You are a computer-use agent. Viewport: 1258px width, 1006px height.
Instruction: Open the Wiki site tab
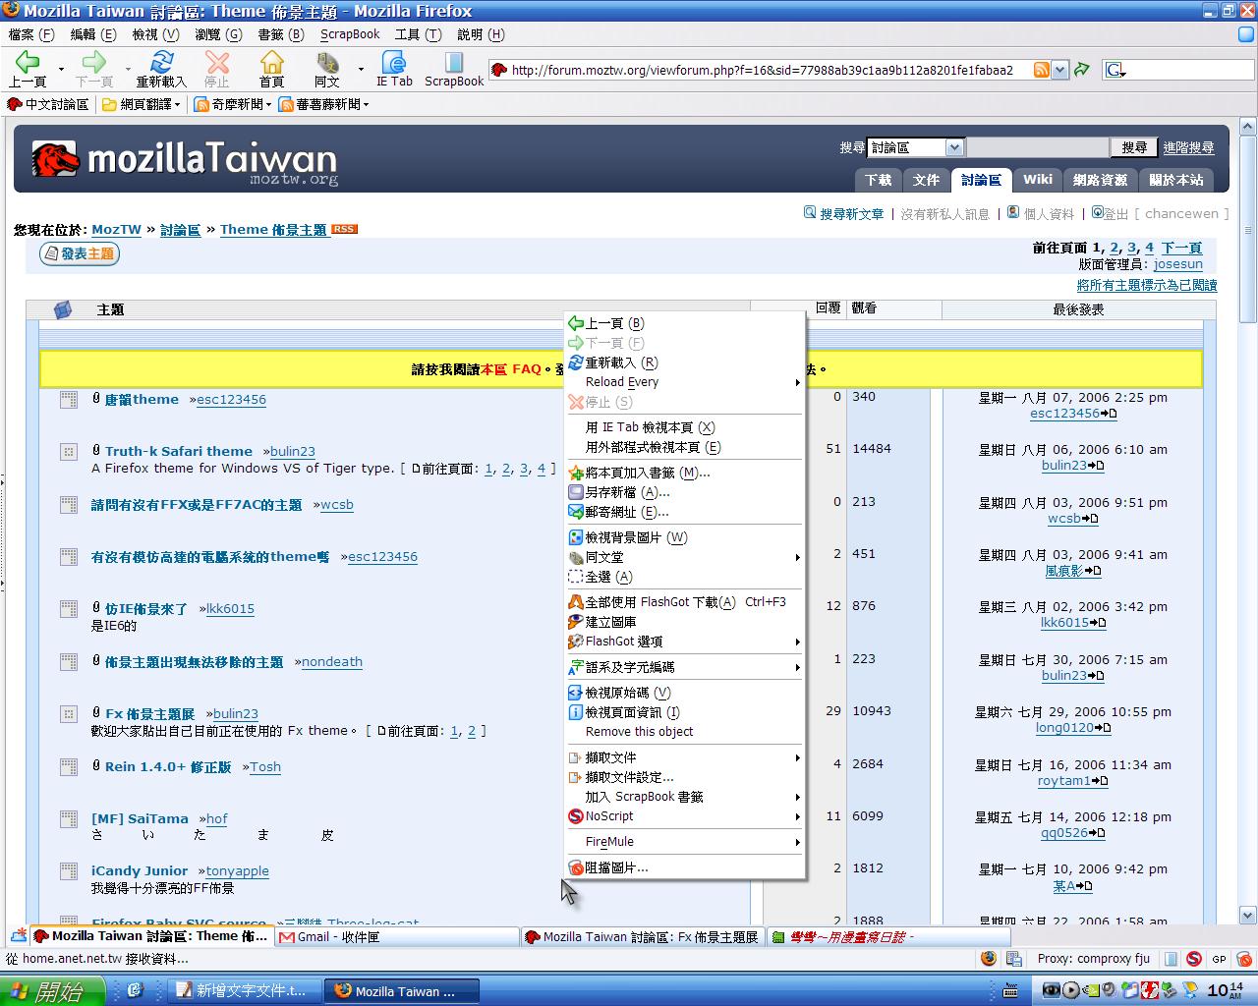(1037, 179)
